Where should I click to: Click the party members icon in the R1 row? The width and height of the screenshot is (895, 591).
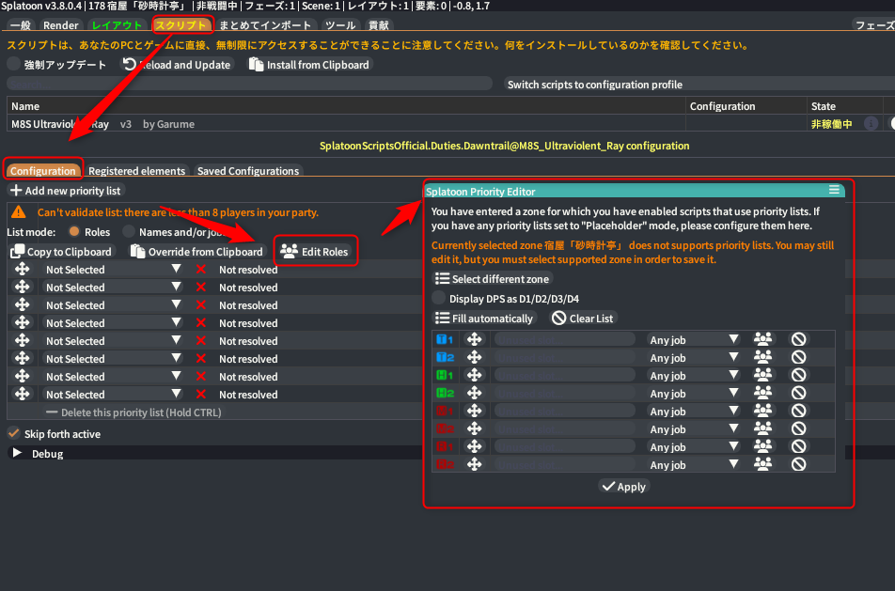(762, 446)
